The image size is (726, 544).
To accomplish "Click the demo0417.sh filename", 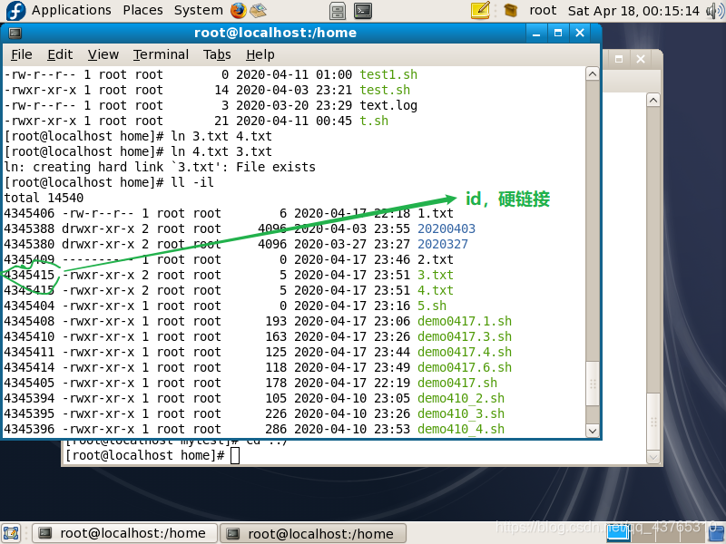I will [x=457, y=383].
